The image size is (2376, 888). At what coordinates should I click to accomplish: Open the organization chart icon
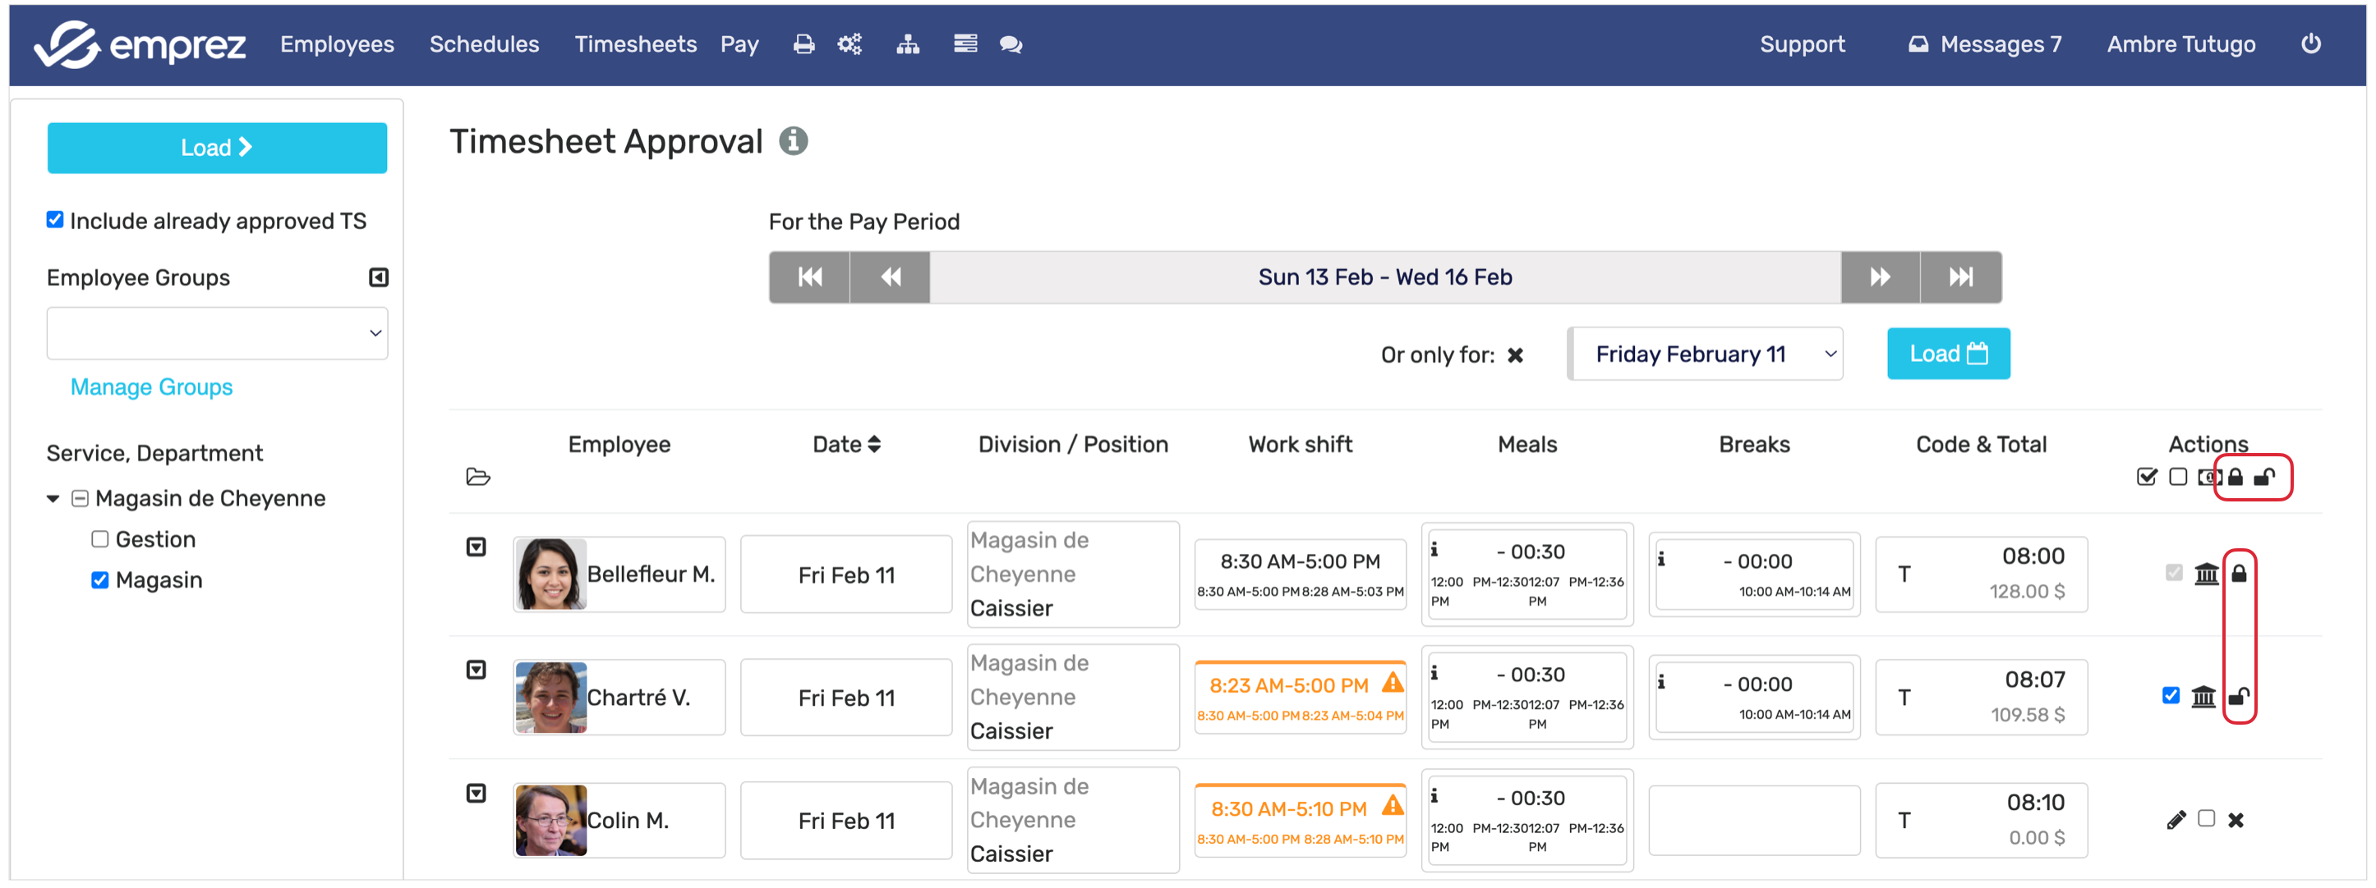(908, 44)
